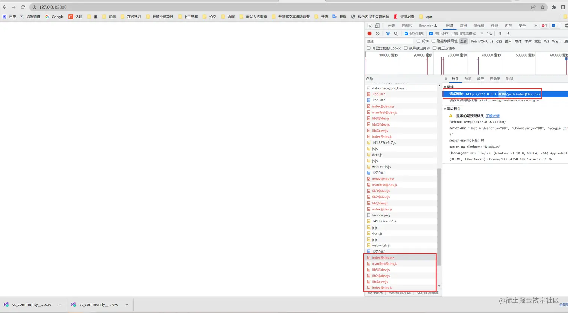Viewport: 568px width, 313px height.
Task: Open the error count badge showing 7
Action: [544, 26]
